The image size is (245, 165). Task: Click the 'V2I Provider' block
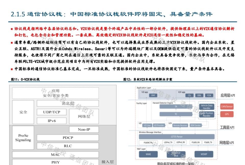[x=159, y=125]
